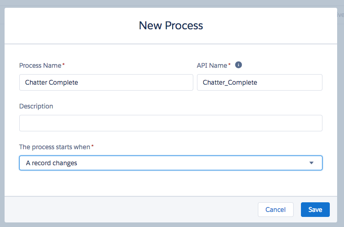Click the empty footer area left of Cancel

click(x=128, y=210)
